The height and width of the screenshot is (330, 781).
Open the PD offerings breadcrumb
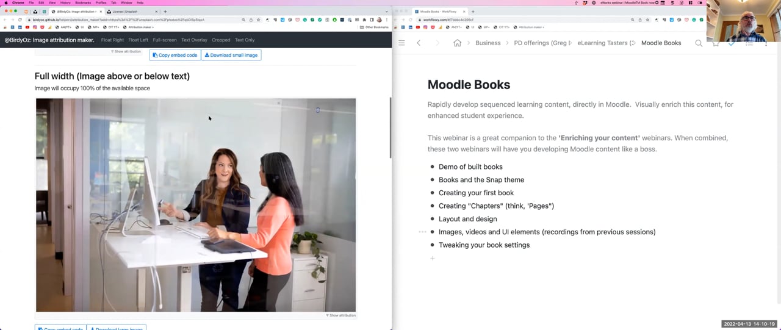coord(543,43)
